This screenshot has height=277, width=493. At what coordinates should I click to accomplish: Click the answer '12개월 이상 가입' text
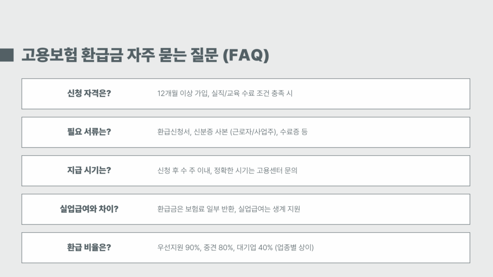[x=183, y=93]
